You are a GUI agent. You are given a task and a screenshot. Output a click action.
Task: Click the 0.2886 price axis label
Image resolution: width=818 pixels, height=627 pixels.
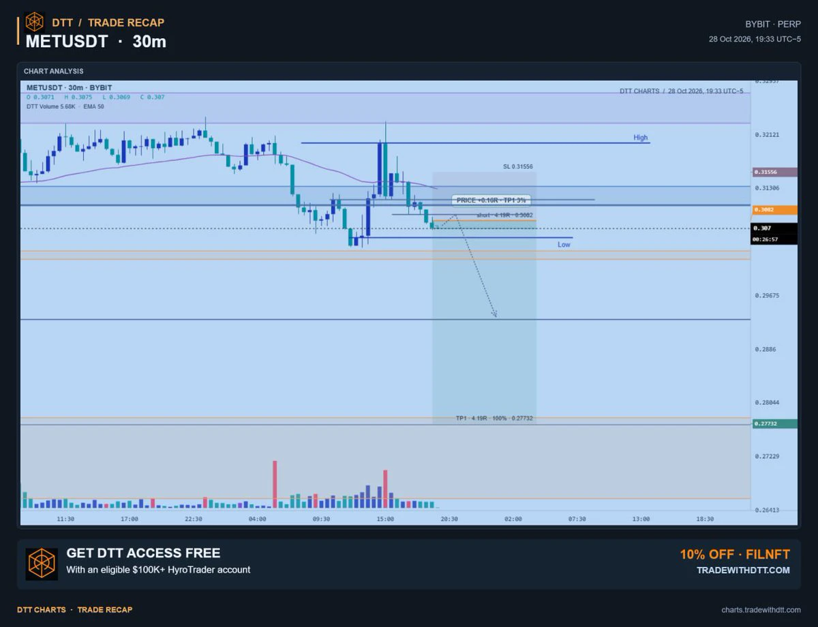point(765,349)
